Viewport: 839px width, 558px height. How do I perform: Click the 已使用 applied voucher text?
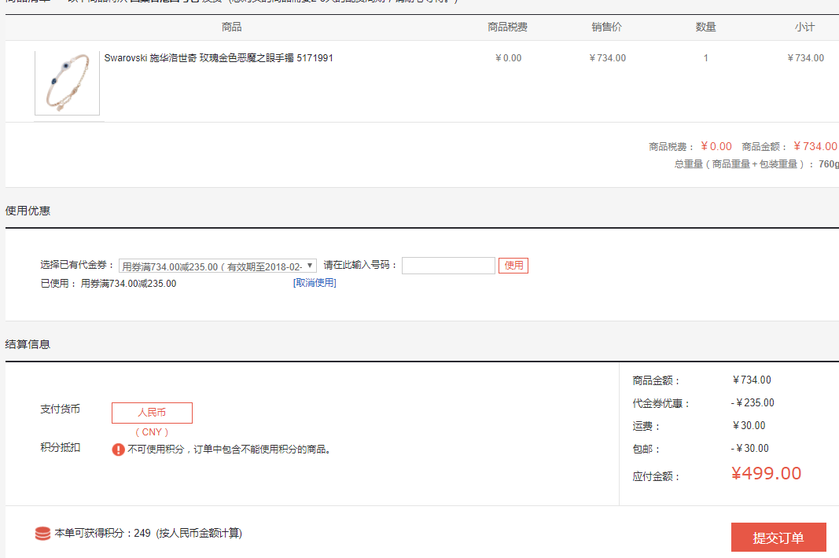click(x=109, y=284)
